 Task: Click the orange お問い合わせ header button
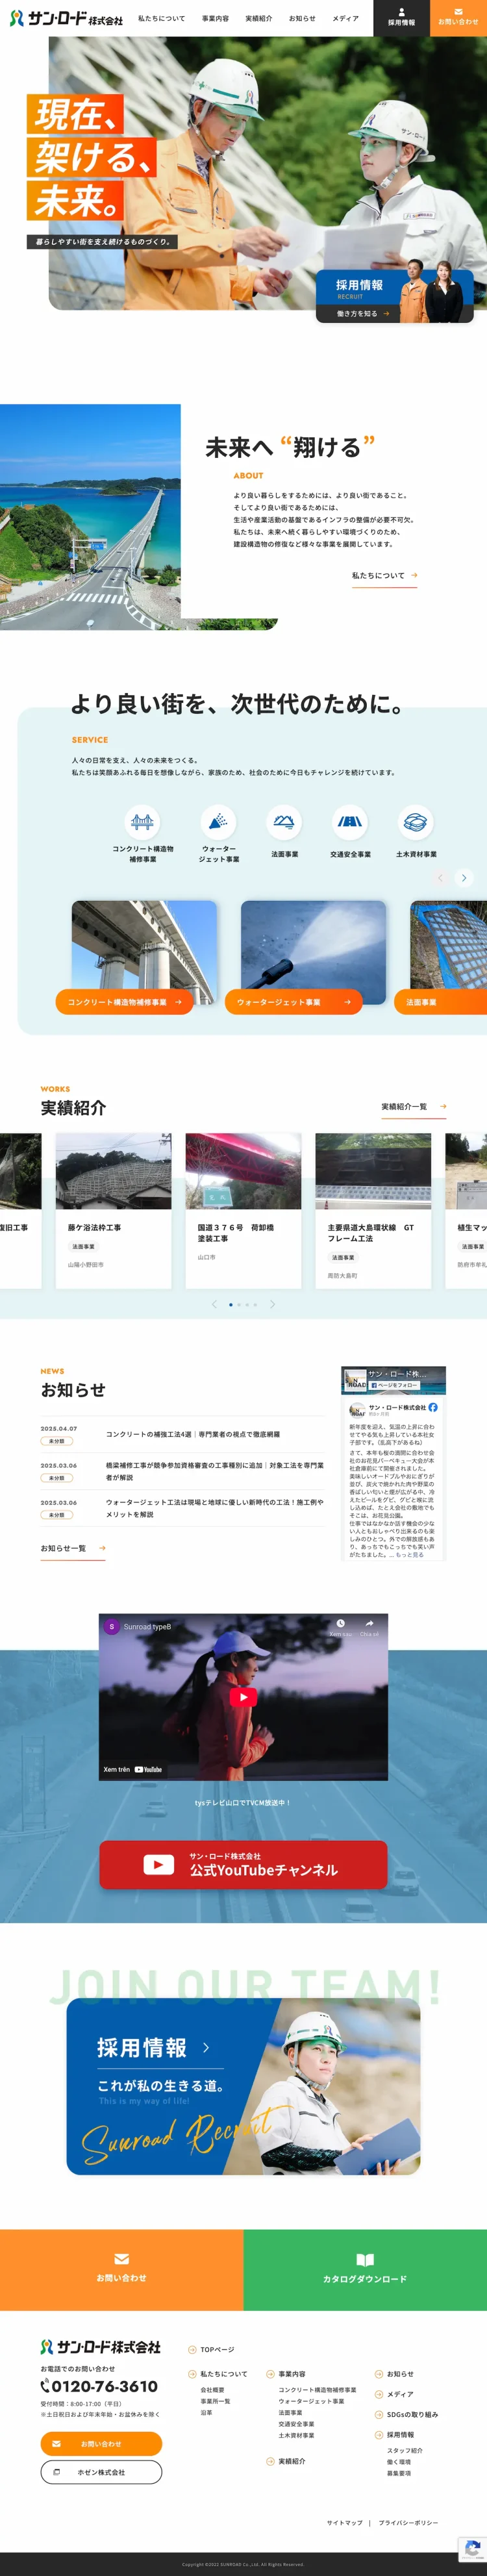tap(458, 18)
